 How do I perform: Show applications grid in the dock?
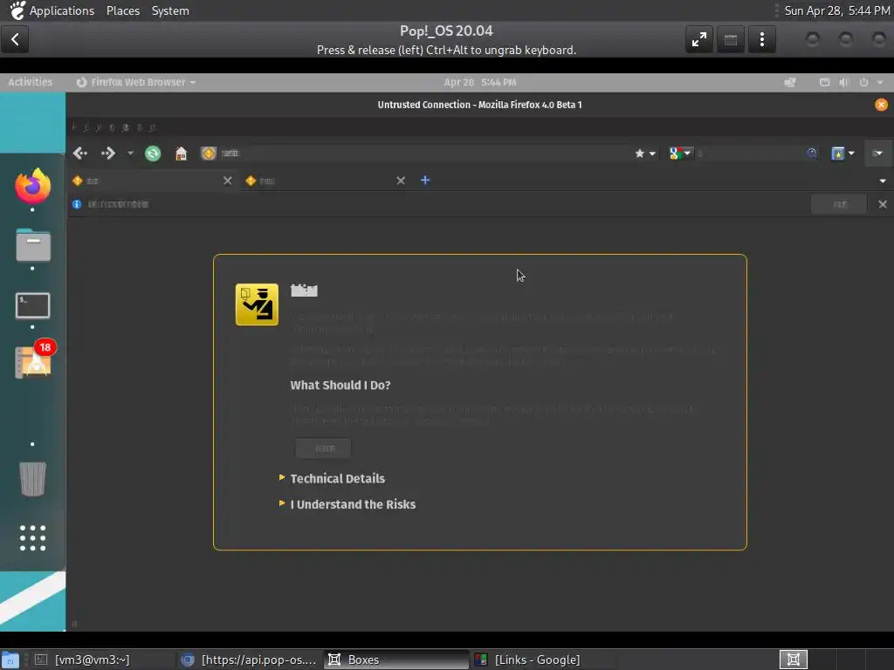pyautogui.click(x=32, y=537)
